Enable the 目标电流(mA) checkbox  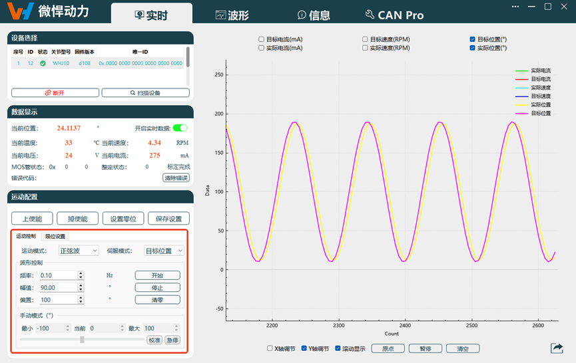262,39
